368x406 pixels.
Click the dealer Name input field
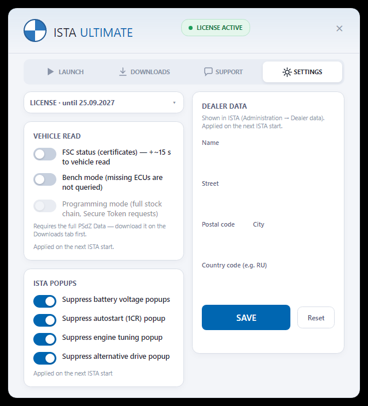(268, 160)
